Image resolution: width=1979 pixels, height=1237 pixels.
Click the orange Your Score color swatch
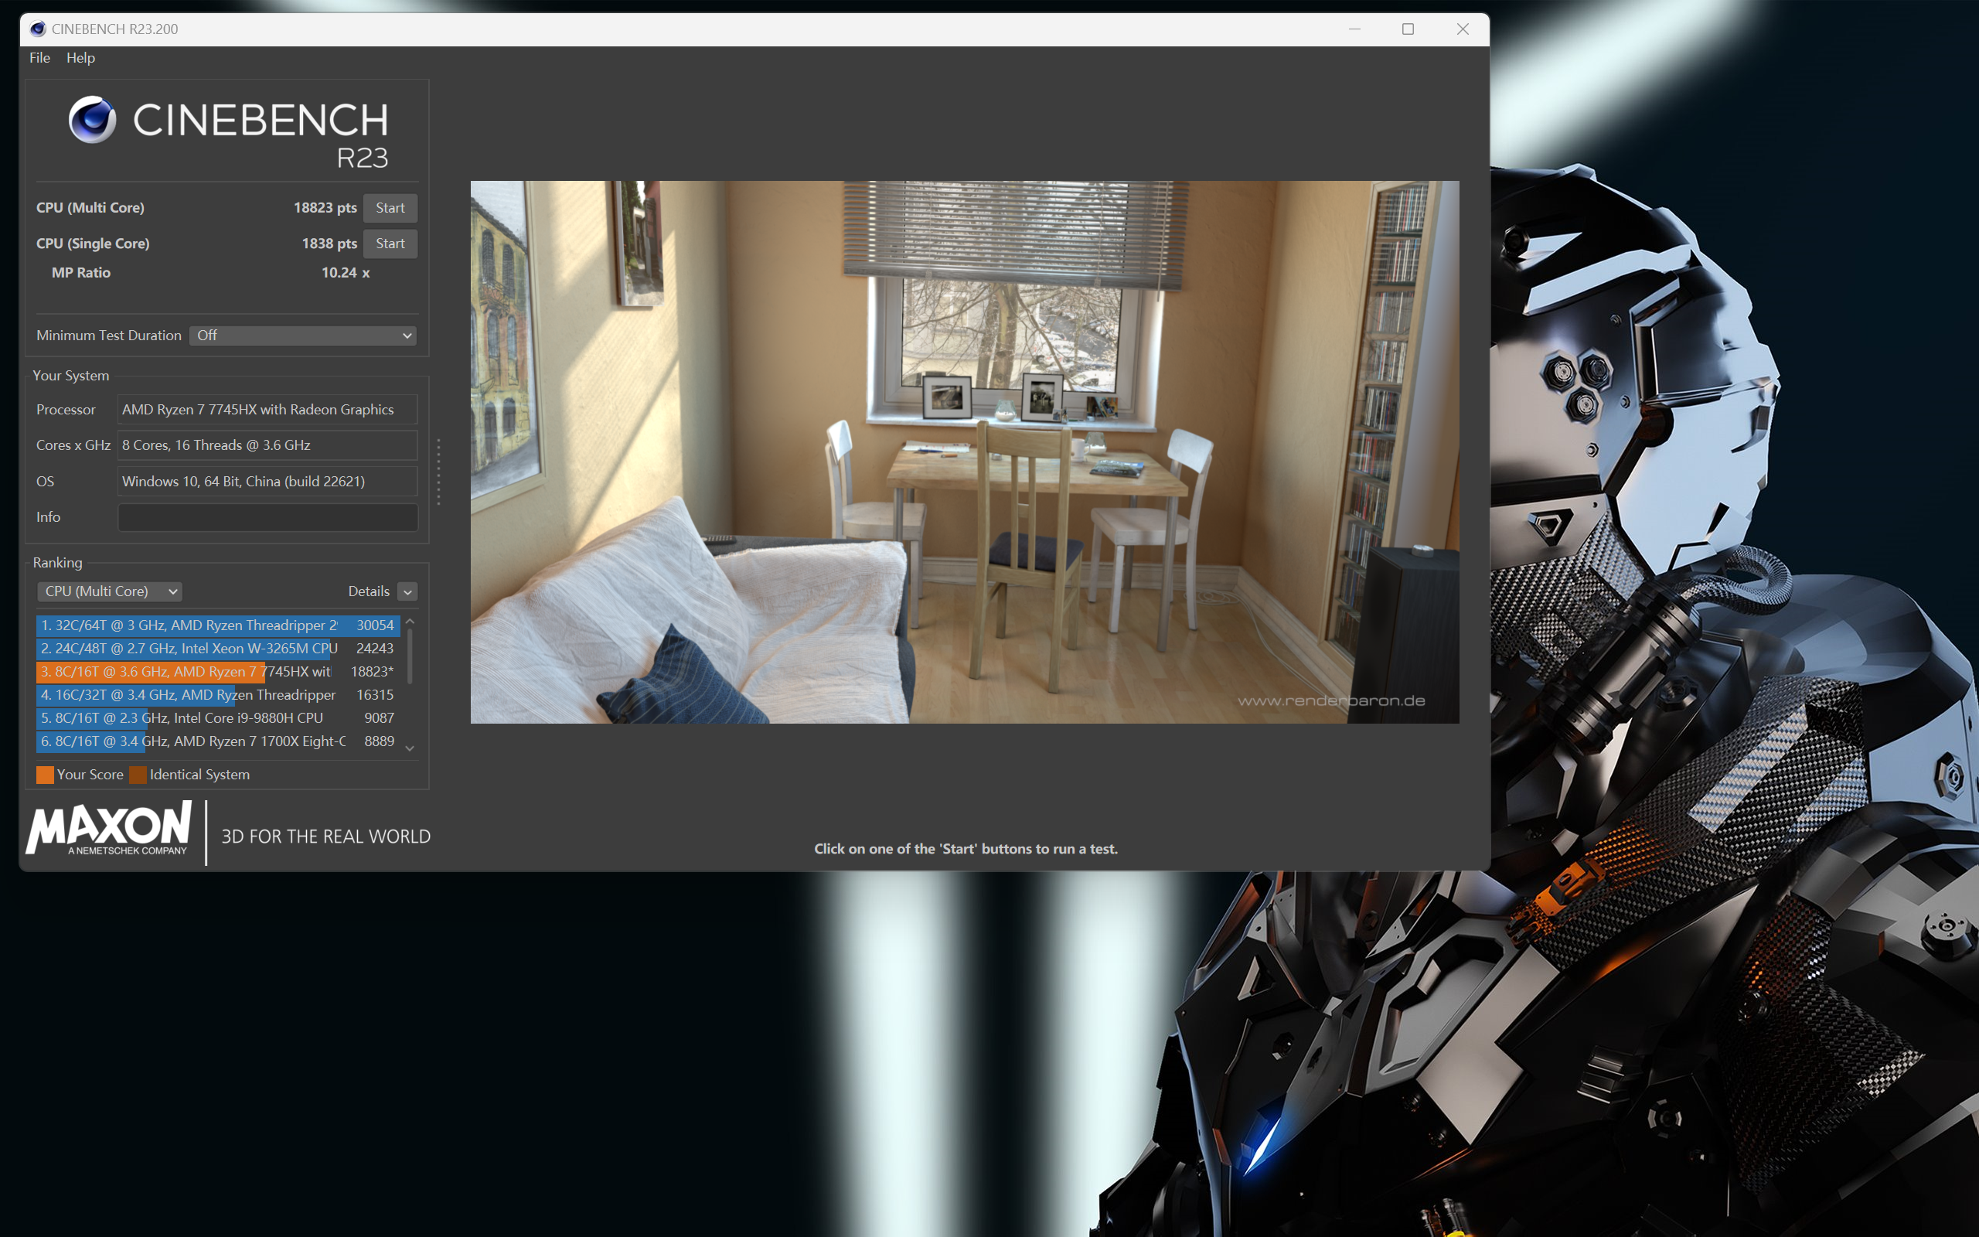[45, 775]
